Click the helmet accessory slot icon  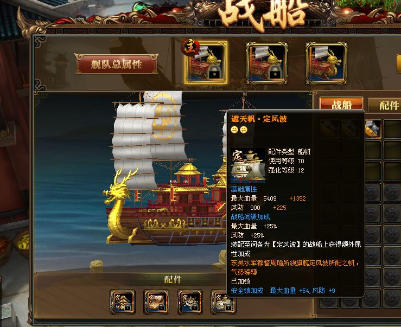click(x=123, y=302)
